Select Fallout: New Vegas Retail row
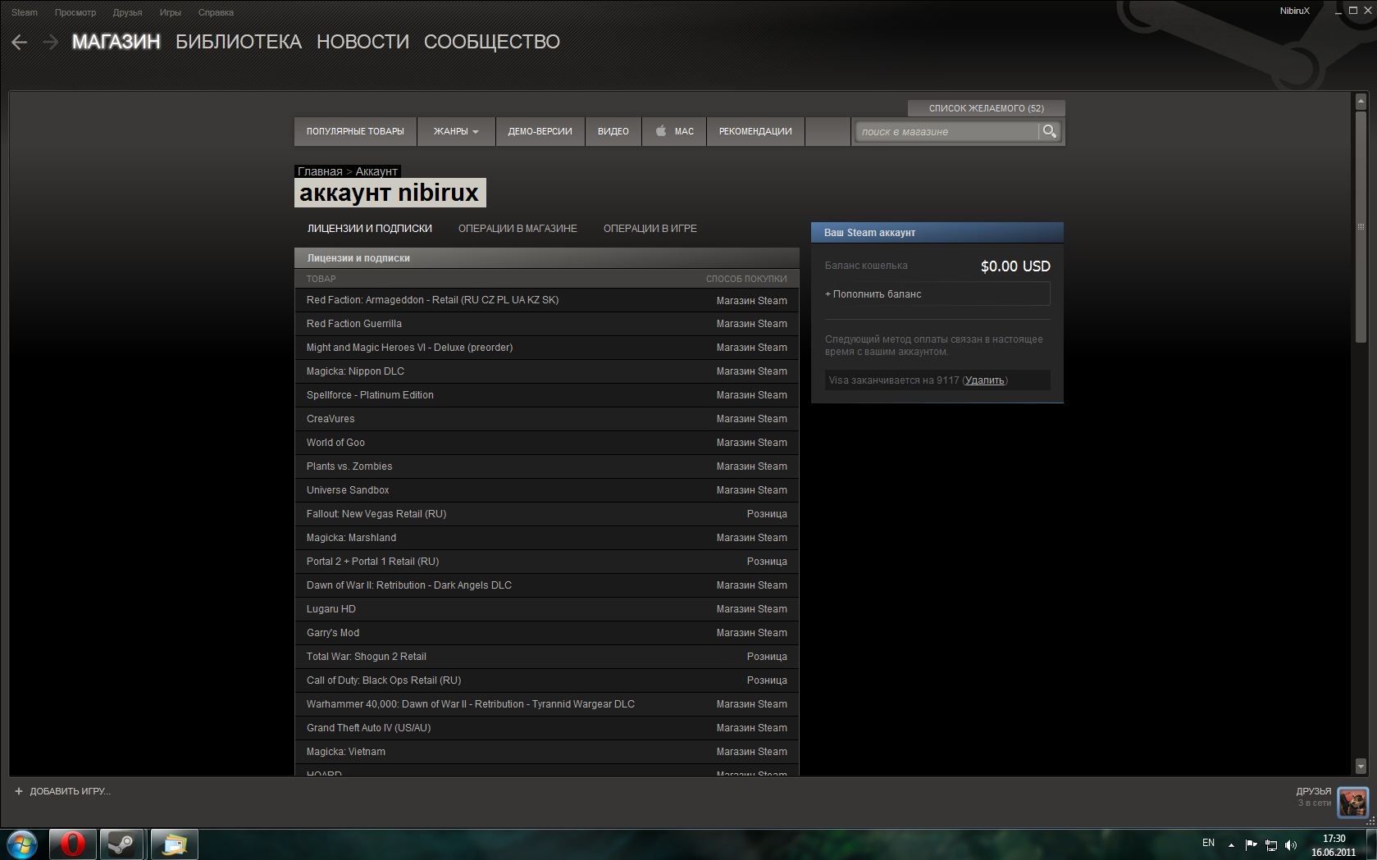 [547, 514]
